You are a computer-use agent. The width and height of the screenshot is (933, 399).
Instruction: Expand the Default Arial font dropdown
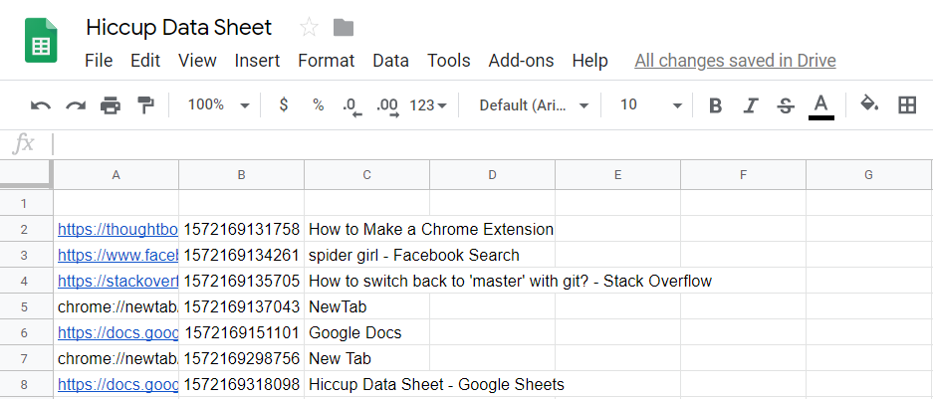tap(534, 105)
